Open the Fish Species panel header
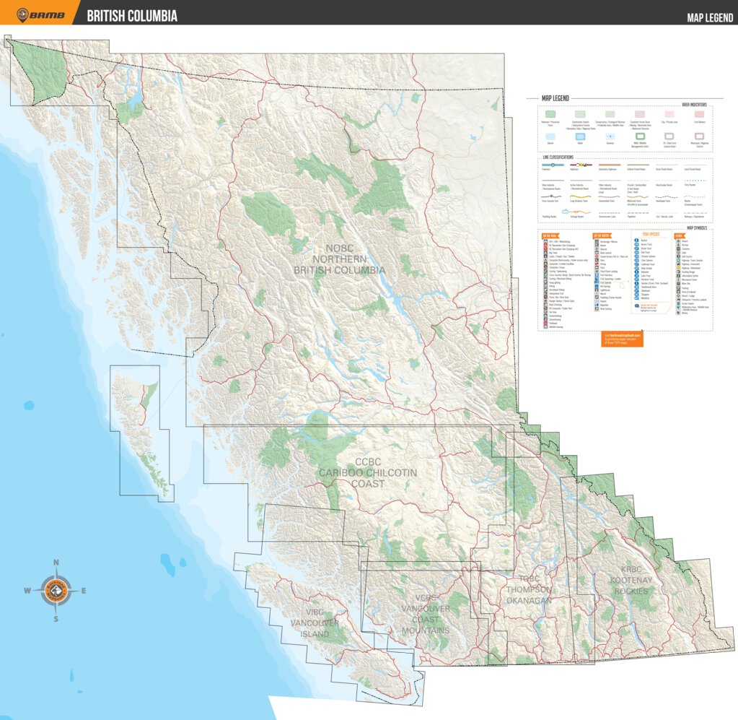The height and width of the screenshot is (720, 738). coord(651,235)
